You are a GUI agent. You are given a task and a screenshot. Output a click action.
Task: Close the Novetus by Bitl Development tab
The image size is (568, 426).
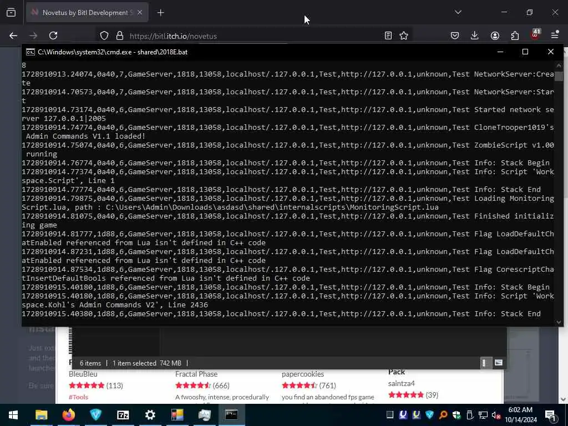coord(140,13)
